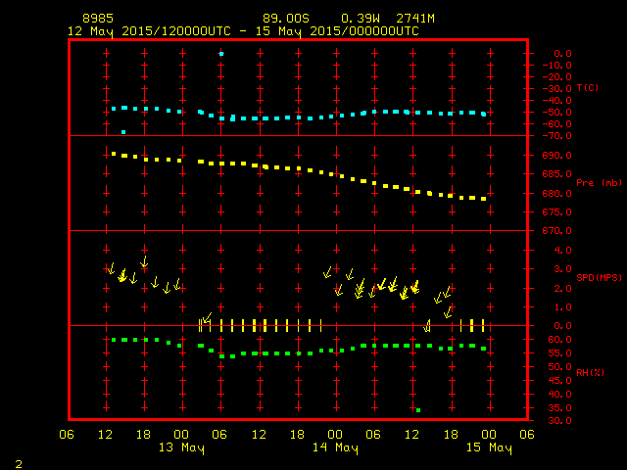Click the 3.0 wind speed tick label

pyautogui.click(x=562, y=269)
